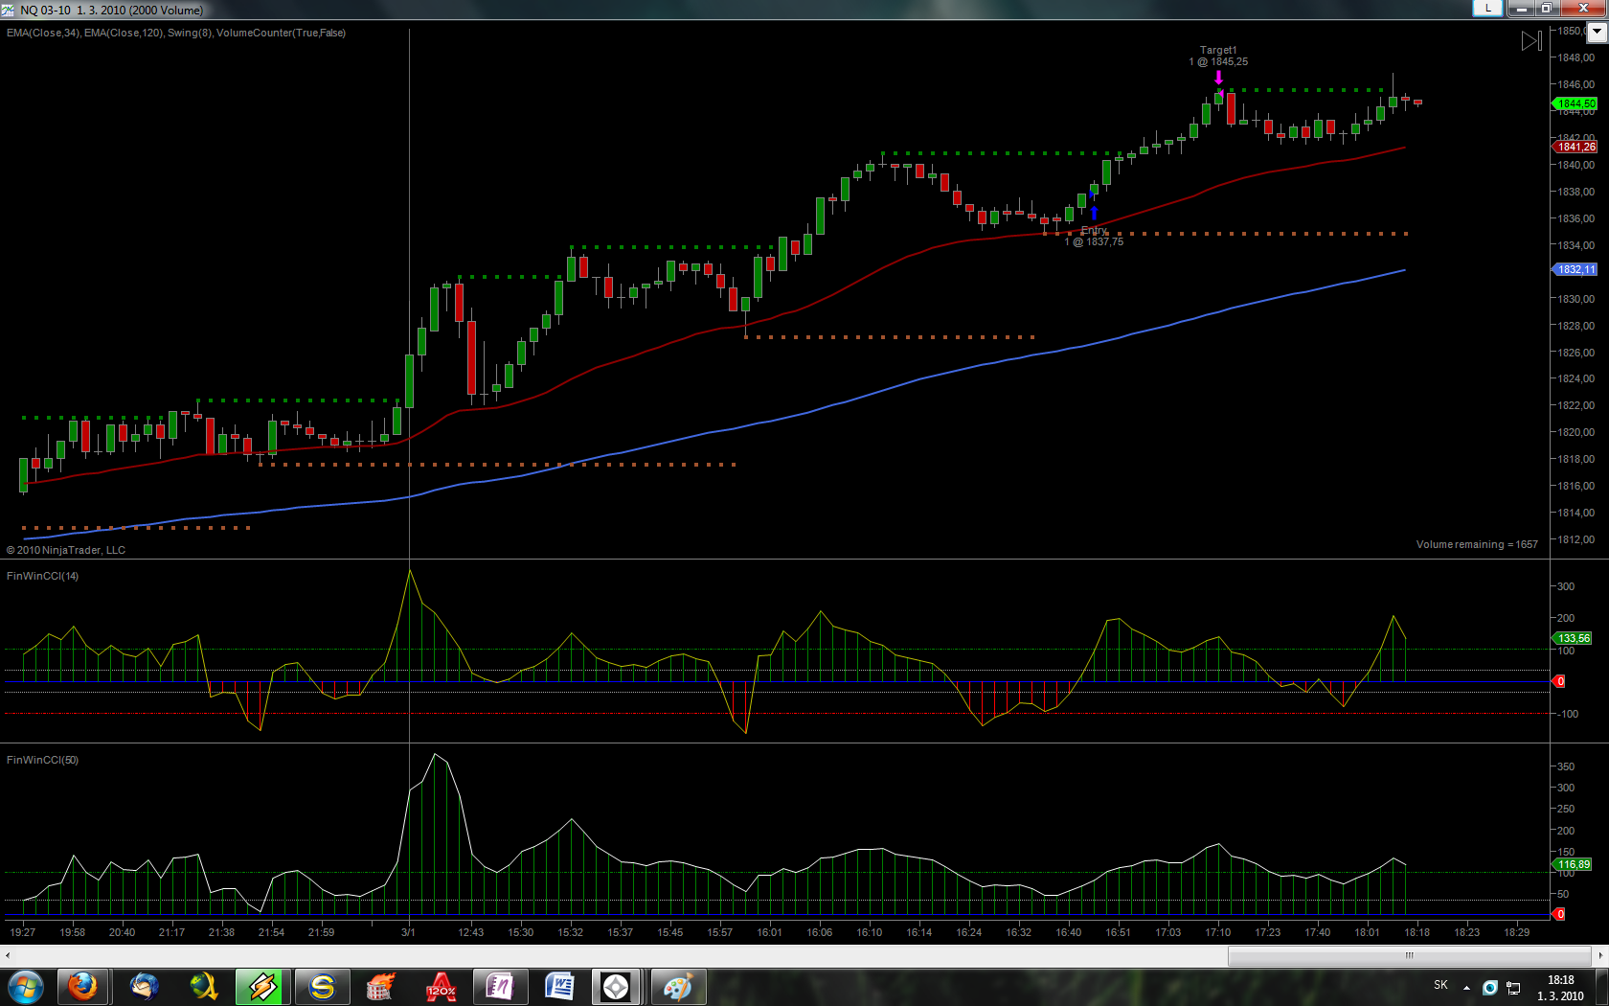Viewport: 1609px width, 1006px height.
Task: Open Microsoft Word from the taskbar
Action: 559,987
